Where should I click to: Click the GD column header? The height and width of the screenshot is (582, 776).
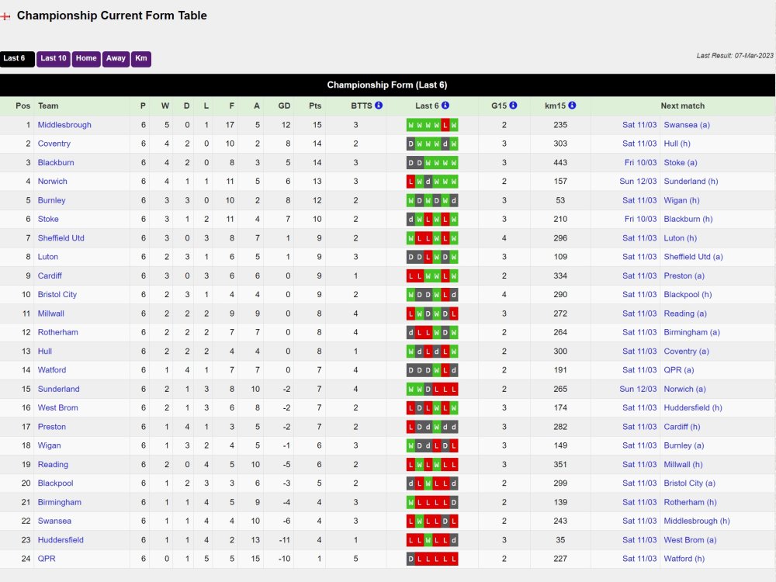coord(284,106)
